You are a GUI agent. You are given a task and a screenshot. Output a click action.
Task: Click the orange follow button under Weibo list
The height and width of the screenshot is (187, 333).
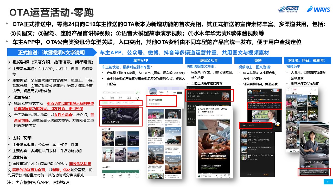click(x=266, y=175)
